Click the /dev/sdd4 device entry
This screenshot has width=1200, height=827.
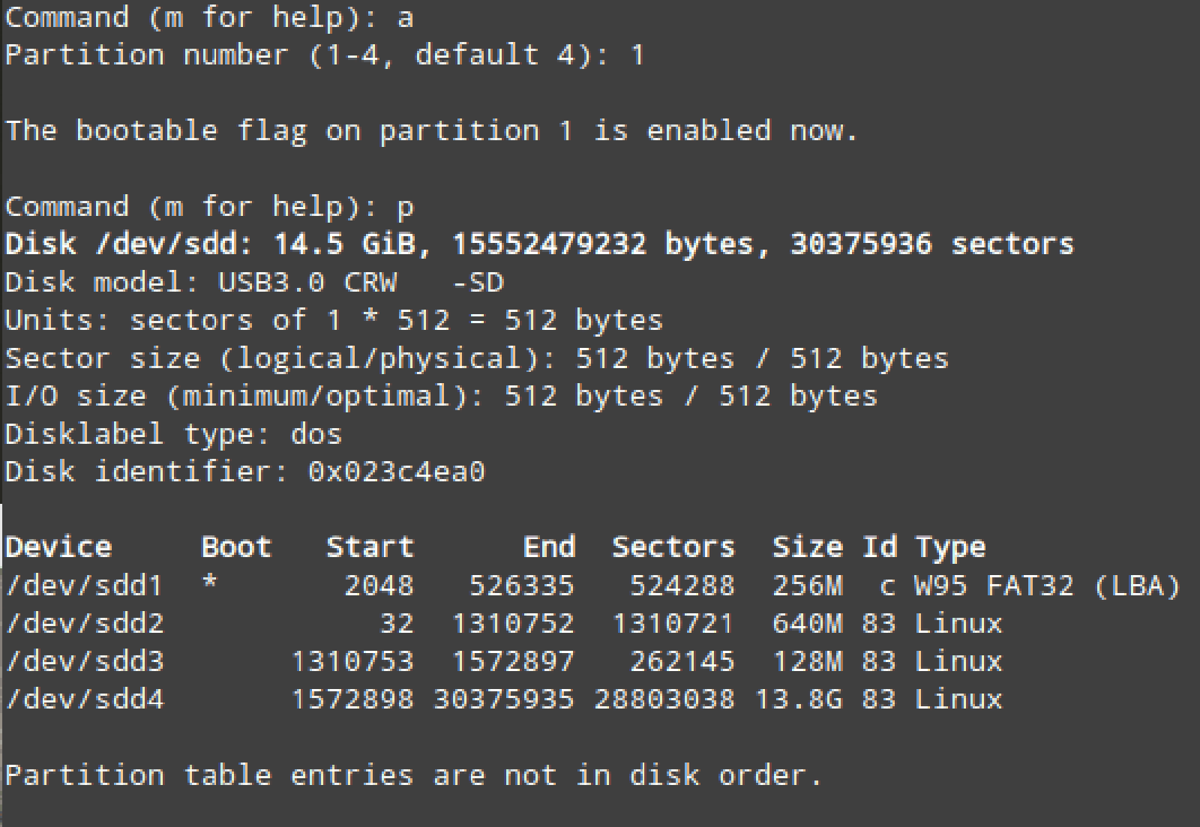click(84, 700)
